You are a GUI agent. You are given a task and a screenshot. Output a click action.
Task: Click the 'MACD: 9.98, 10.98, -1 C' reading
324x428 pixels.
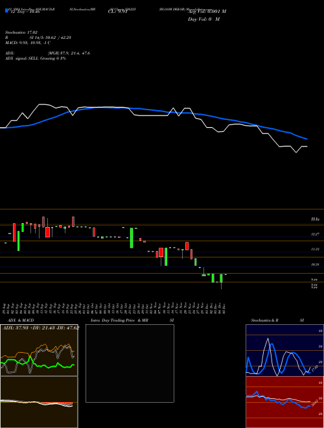(x=28, y=43)
